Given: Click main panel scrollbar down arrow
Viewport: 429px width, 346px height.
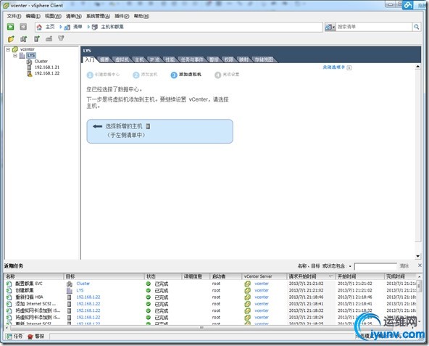Looking at the screenshot, I should point(418,256).
